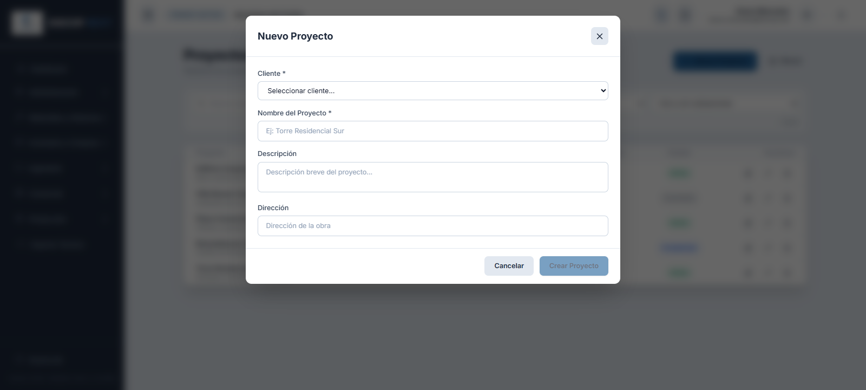
Task: Close the Nuevo Proyecto dialog with X
Action: pyautogui.click(x=599, y=36)
